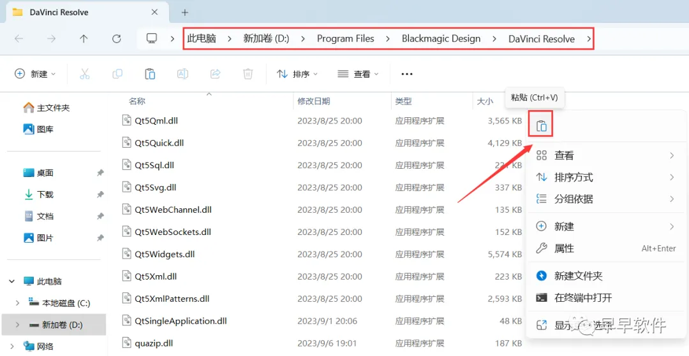This screenshot has width=689, height=356.
Task: Sort by 名称 column header
Action: [x=137, y=101]
